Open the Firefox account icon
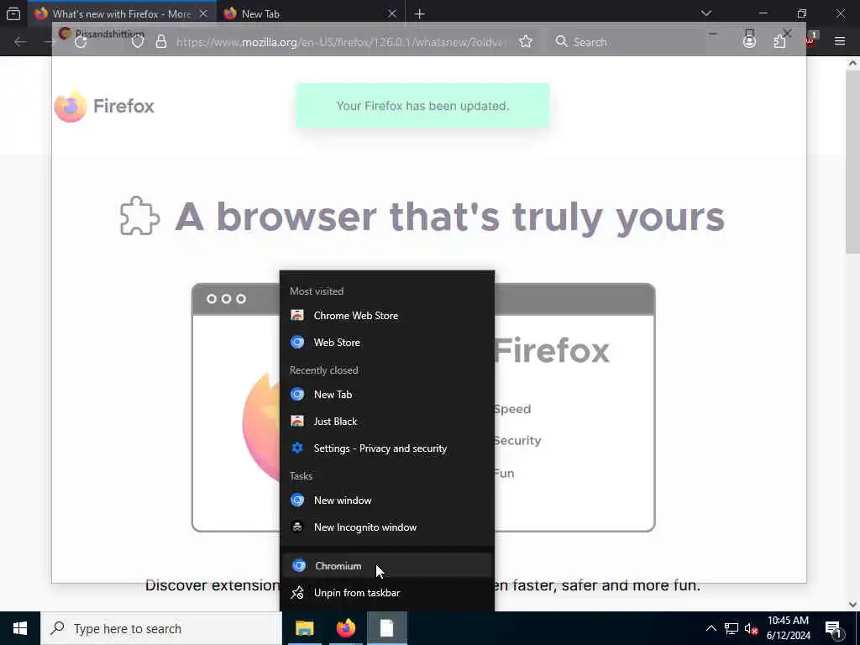 (x=749, y=42)
